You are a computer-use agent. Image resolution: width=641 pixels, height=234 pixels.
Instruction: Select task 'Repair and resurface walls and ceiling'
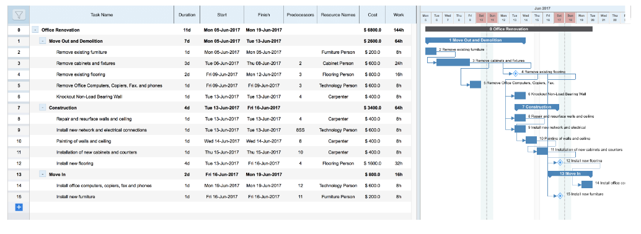[x=94, y=119]
